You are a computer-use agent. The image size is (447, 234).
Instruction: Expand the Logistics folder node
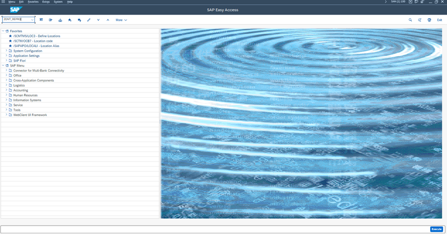click(x=6, y=85)
